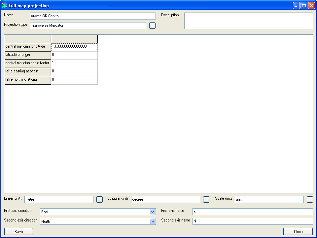317x238 pixels.
Task: Browse available linear units
Action: point(99,199)
